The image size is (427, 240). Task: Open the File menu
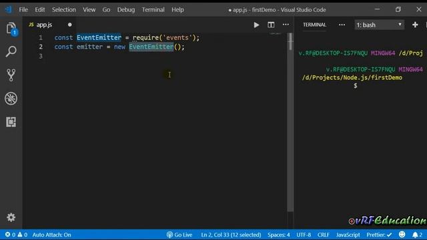tap(23, 10)
